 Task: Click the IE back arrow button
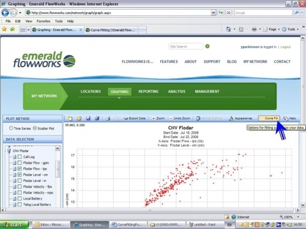click(x=5, y=13)
